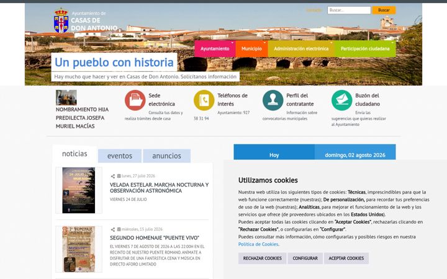
Task: Click the Casas de Don Antonio coat of arms logo
Action: 61,20
